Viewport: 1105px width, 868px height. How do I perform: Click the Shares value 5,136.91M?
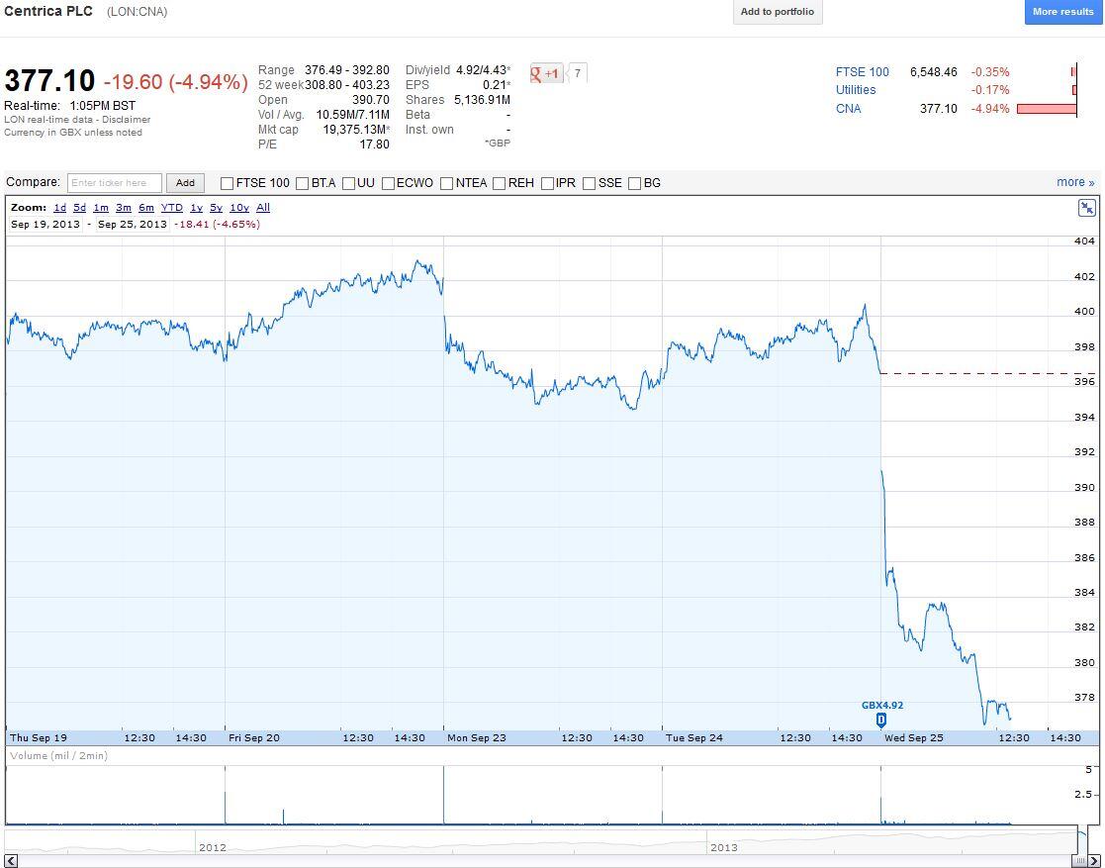[x=482, y=99]
